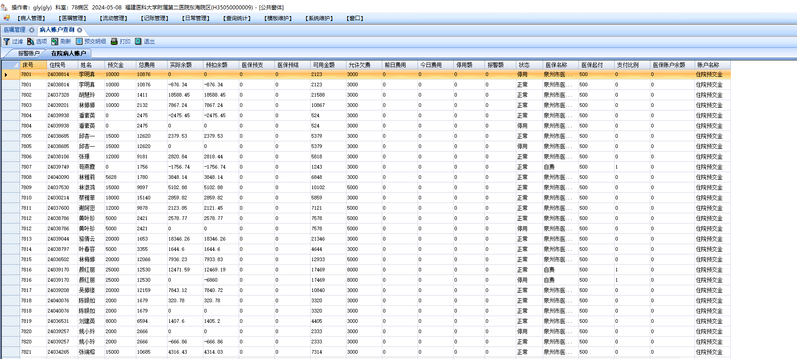The width and height of the screenshot is (797, 359).
Task: Click the 预扣余额 column header
Action: point(221,65)
